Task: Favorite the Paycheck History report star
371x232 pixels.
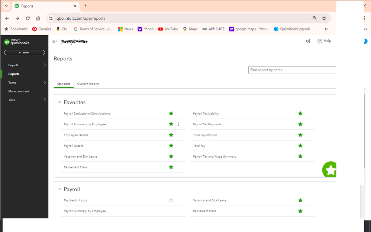Action: click(x=171, y=200)
